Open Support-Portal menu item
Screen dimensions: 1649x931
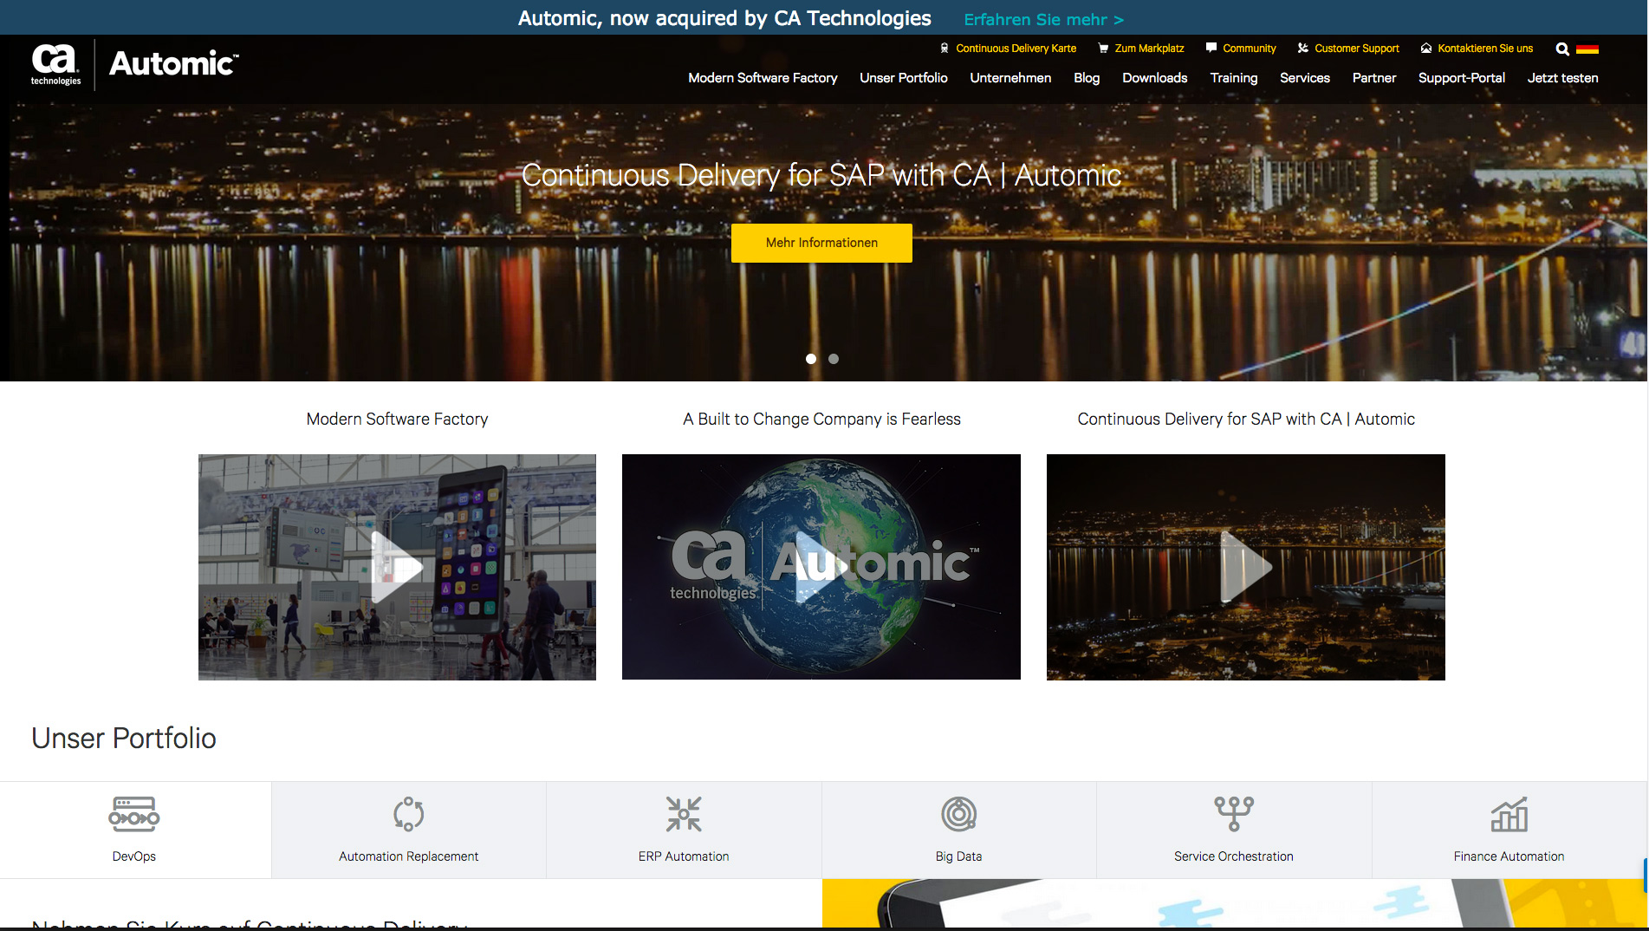[x=1461, y=78]
